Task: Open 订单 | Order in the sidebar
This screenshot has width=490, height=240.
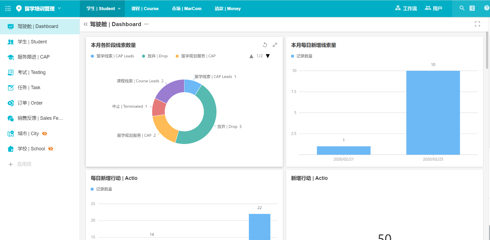Action: [30, 103]
